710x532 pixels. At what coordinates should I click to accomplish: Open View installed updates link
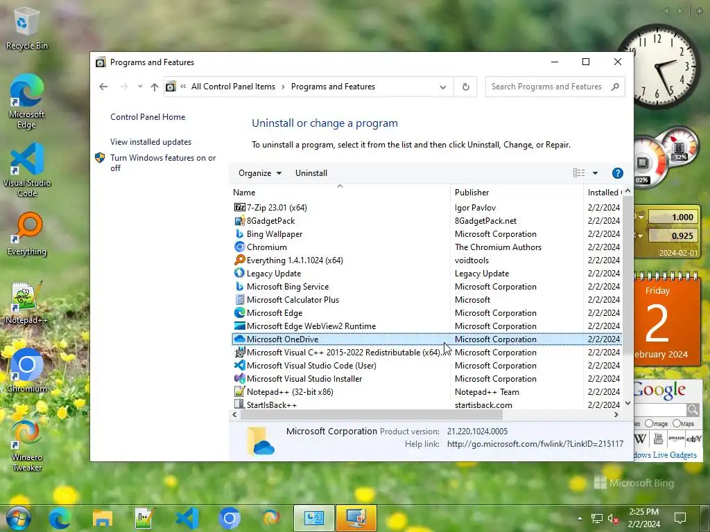[150, 142]
